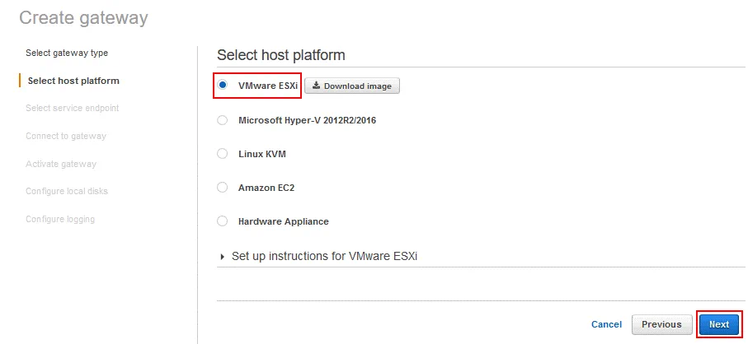Click the blue Next button
This screenshot has height=344, width=748.
point(718,324)
